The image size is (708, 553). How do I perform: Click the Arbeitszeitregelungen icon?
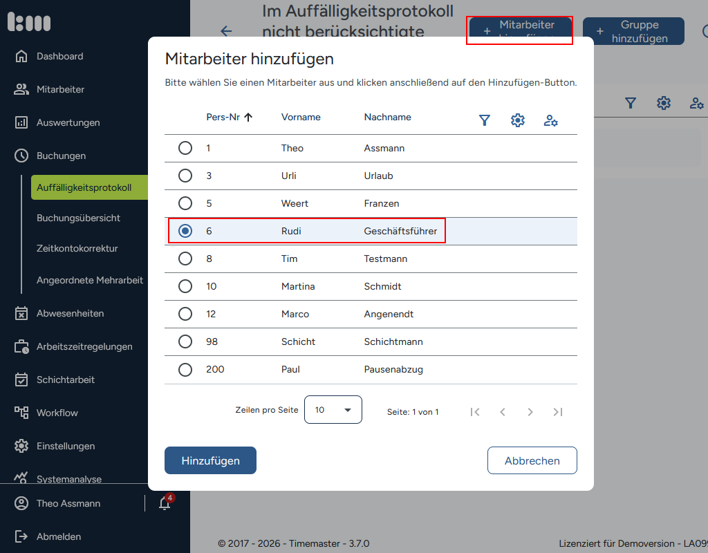click(x=21, y=346)
